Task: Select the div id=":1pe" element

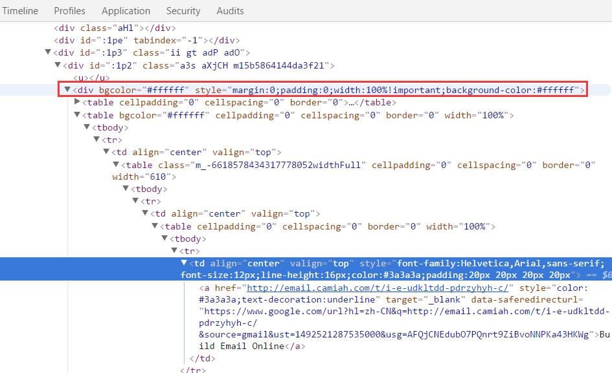Action: coord(147,40)
